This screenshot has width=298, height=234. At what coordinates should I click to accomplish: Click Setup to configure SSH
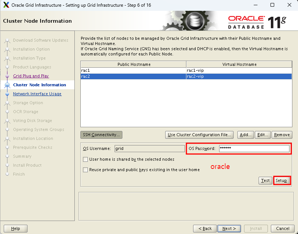pos(281,180)
